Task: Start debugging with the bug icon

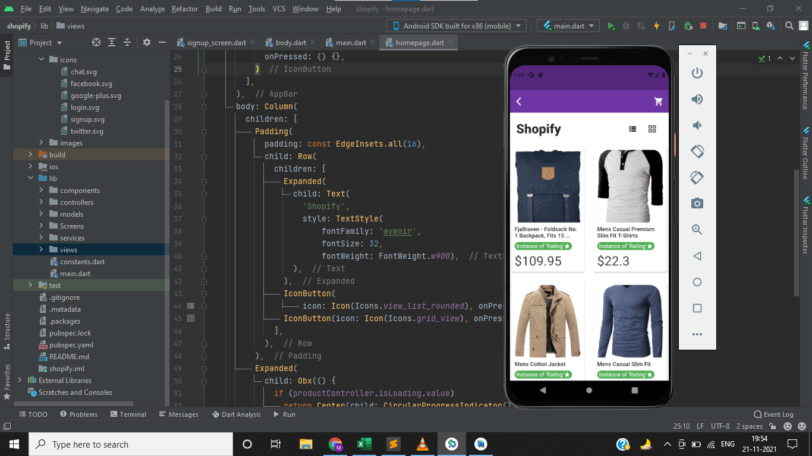Action: (626, 26)
